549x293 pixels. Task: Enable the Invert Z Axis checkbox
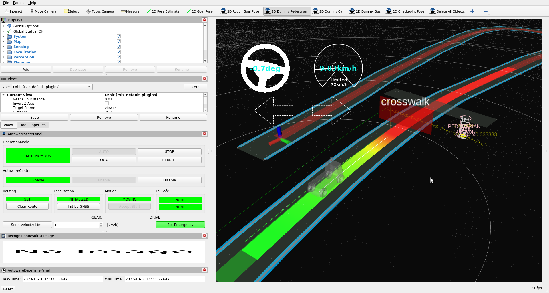coord(107,104)
